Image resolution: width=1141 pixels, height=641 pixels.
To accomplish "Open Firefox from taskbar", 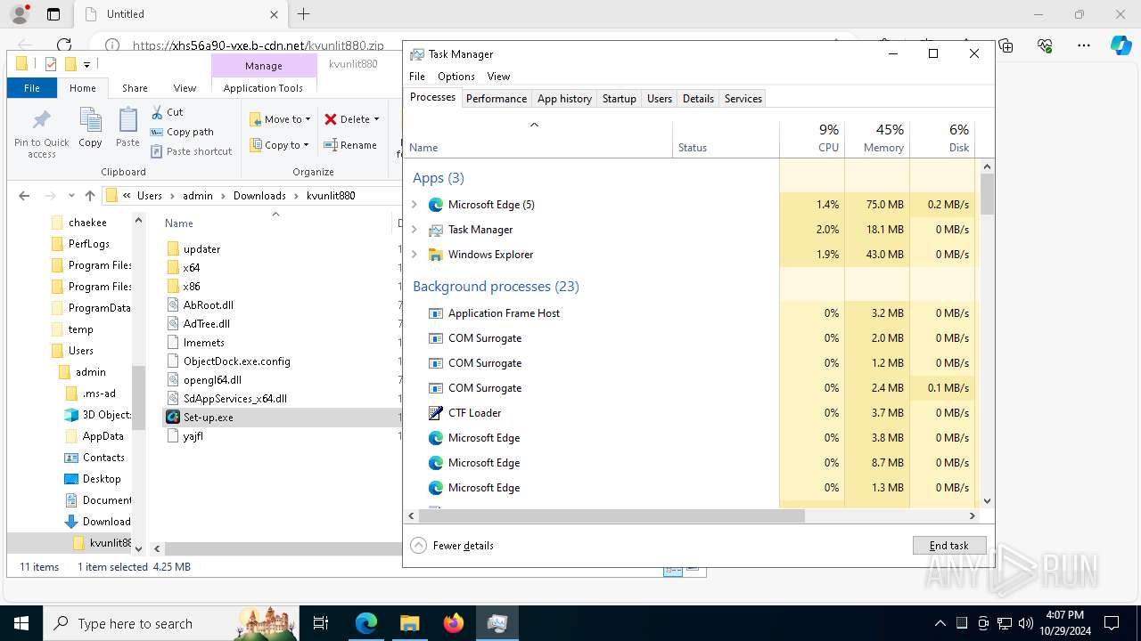I will coord(454,623).
